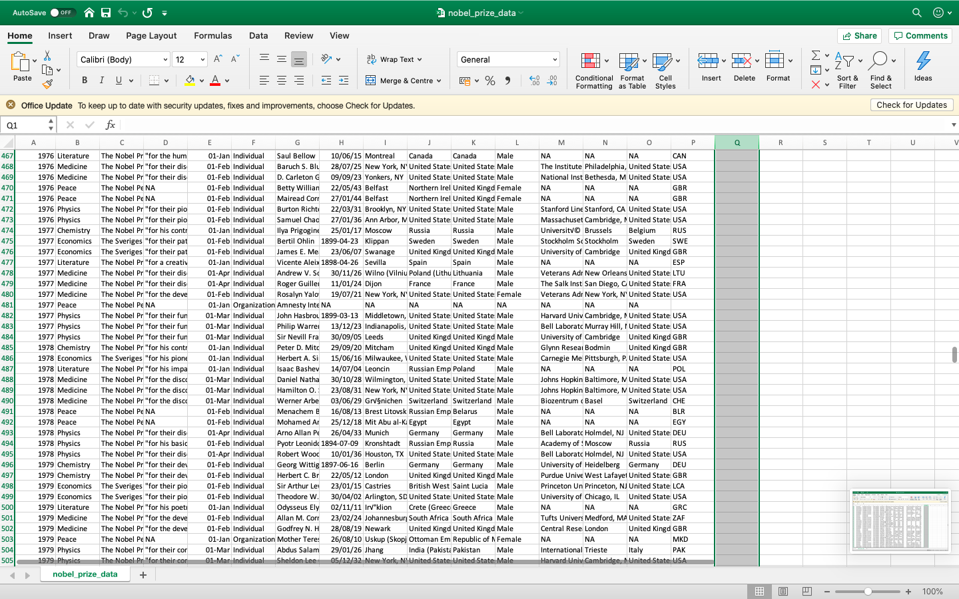Click the Check for Updates button
Viewport: 959px width, 599px height.
912,104
